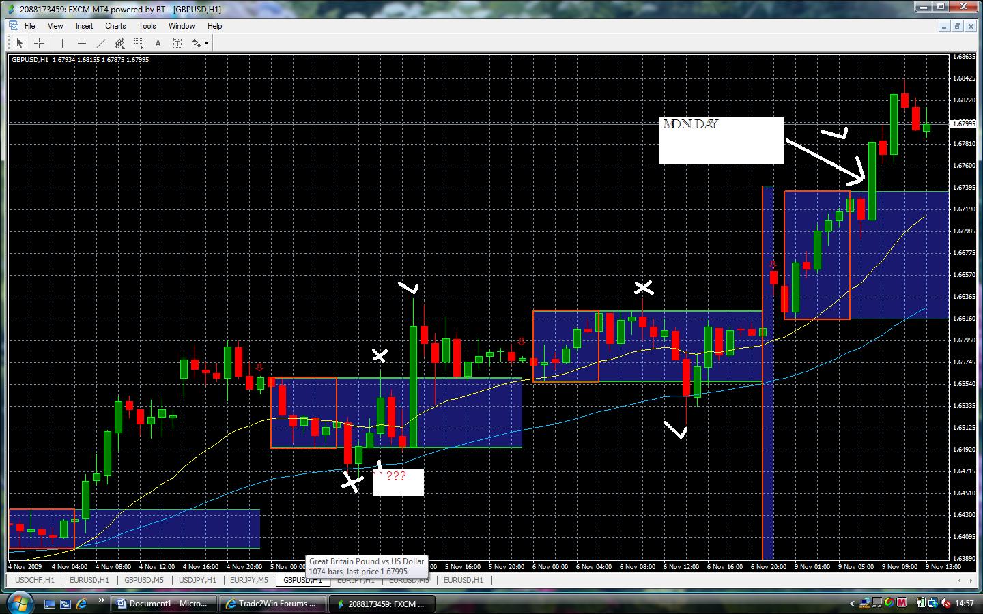Launch Internet Explorer from quick launch
The width and height of the screenshot is (983, 614).
tap(81, 603)
